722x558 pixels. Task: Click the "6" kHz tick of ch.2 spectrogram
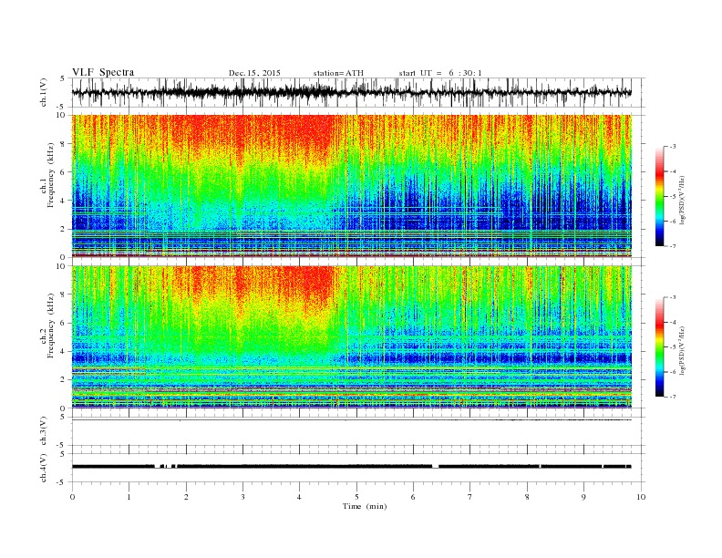[64, 323]
